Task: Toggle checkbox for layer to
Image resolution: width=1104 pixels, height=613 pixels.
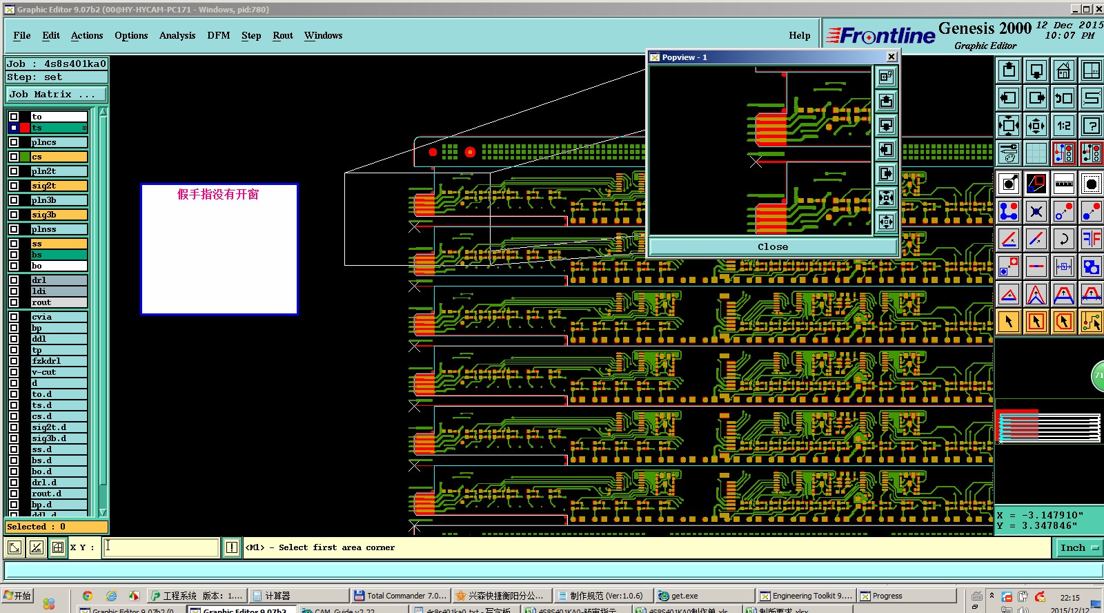Action: point(14,117)
